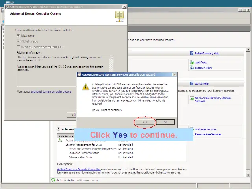Click the Not installed status for Password Synchronization
Screen dimensions: 252x189
126,153
